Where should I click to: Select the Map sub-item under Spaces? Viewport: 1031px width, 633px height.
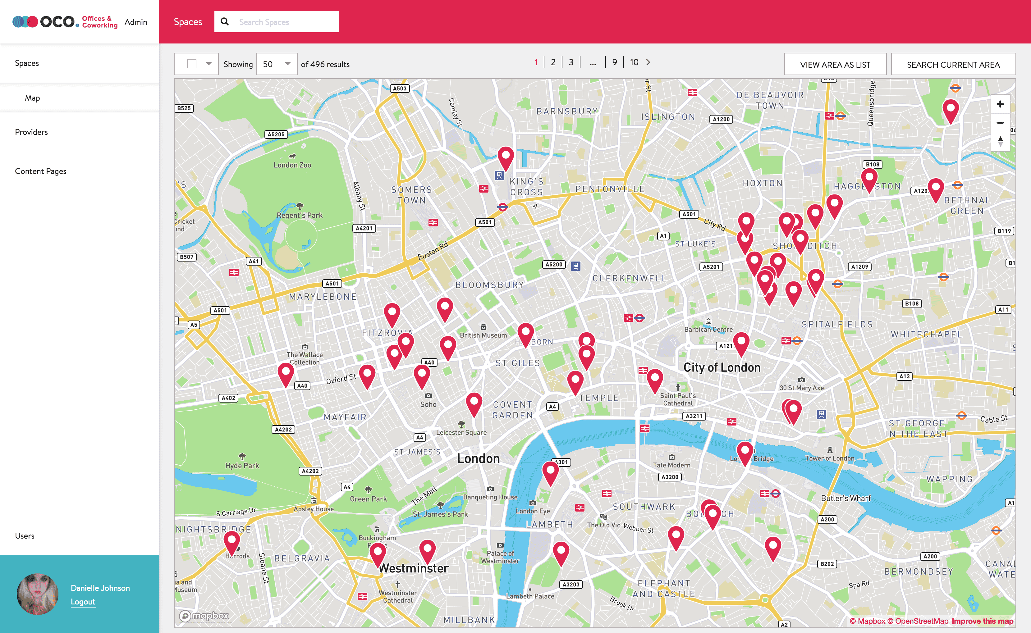(32, 98)
